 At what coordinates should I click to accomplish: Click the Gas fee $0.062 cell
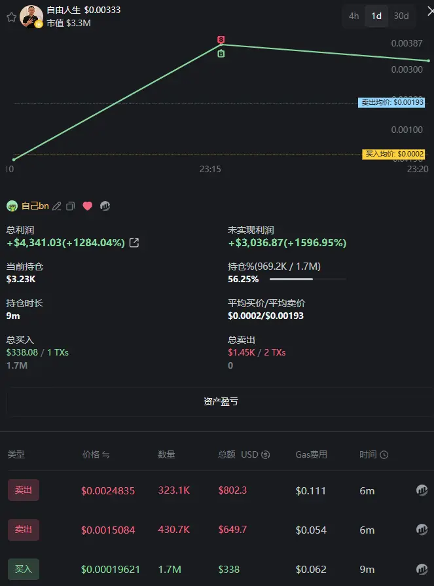tap(311, 569)
